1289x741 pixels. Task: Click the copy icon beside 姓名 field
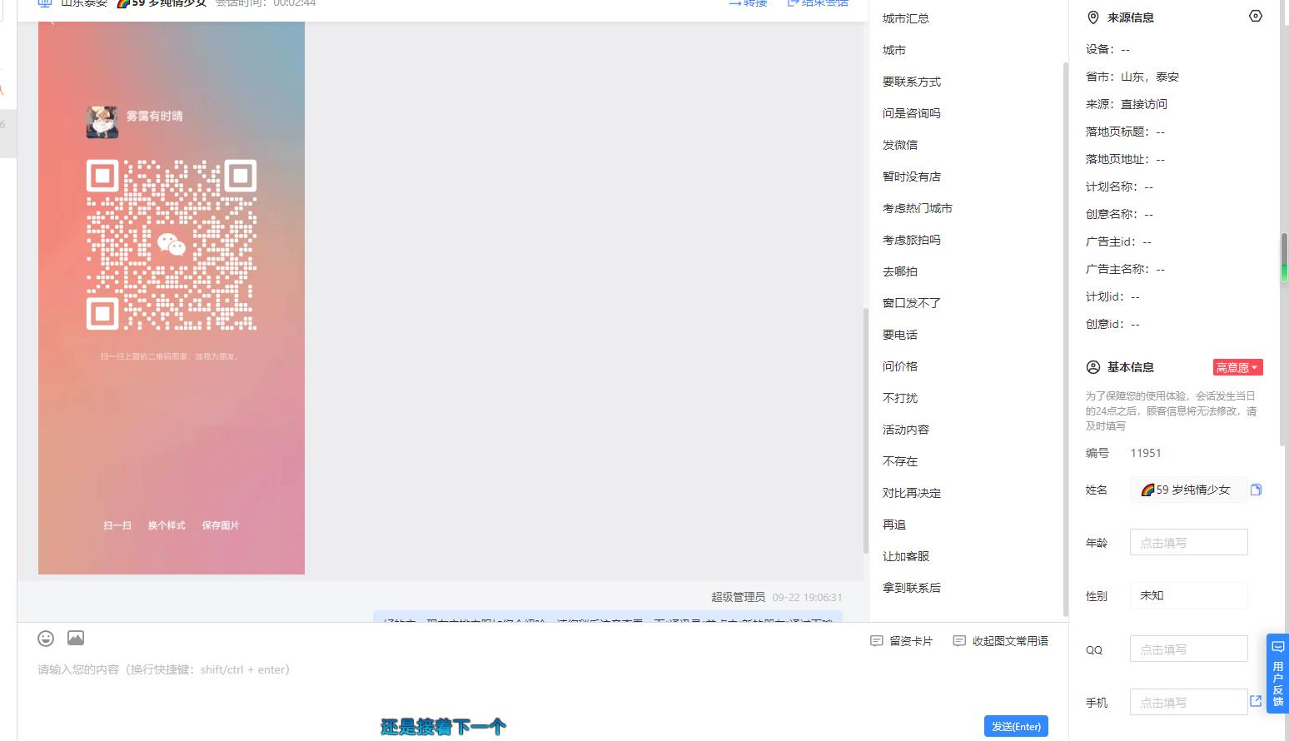pos(1256,490)
